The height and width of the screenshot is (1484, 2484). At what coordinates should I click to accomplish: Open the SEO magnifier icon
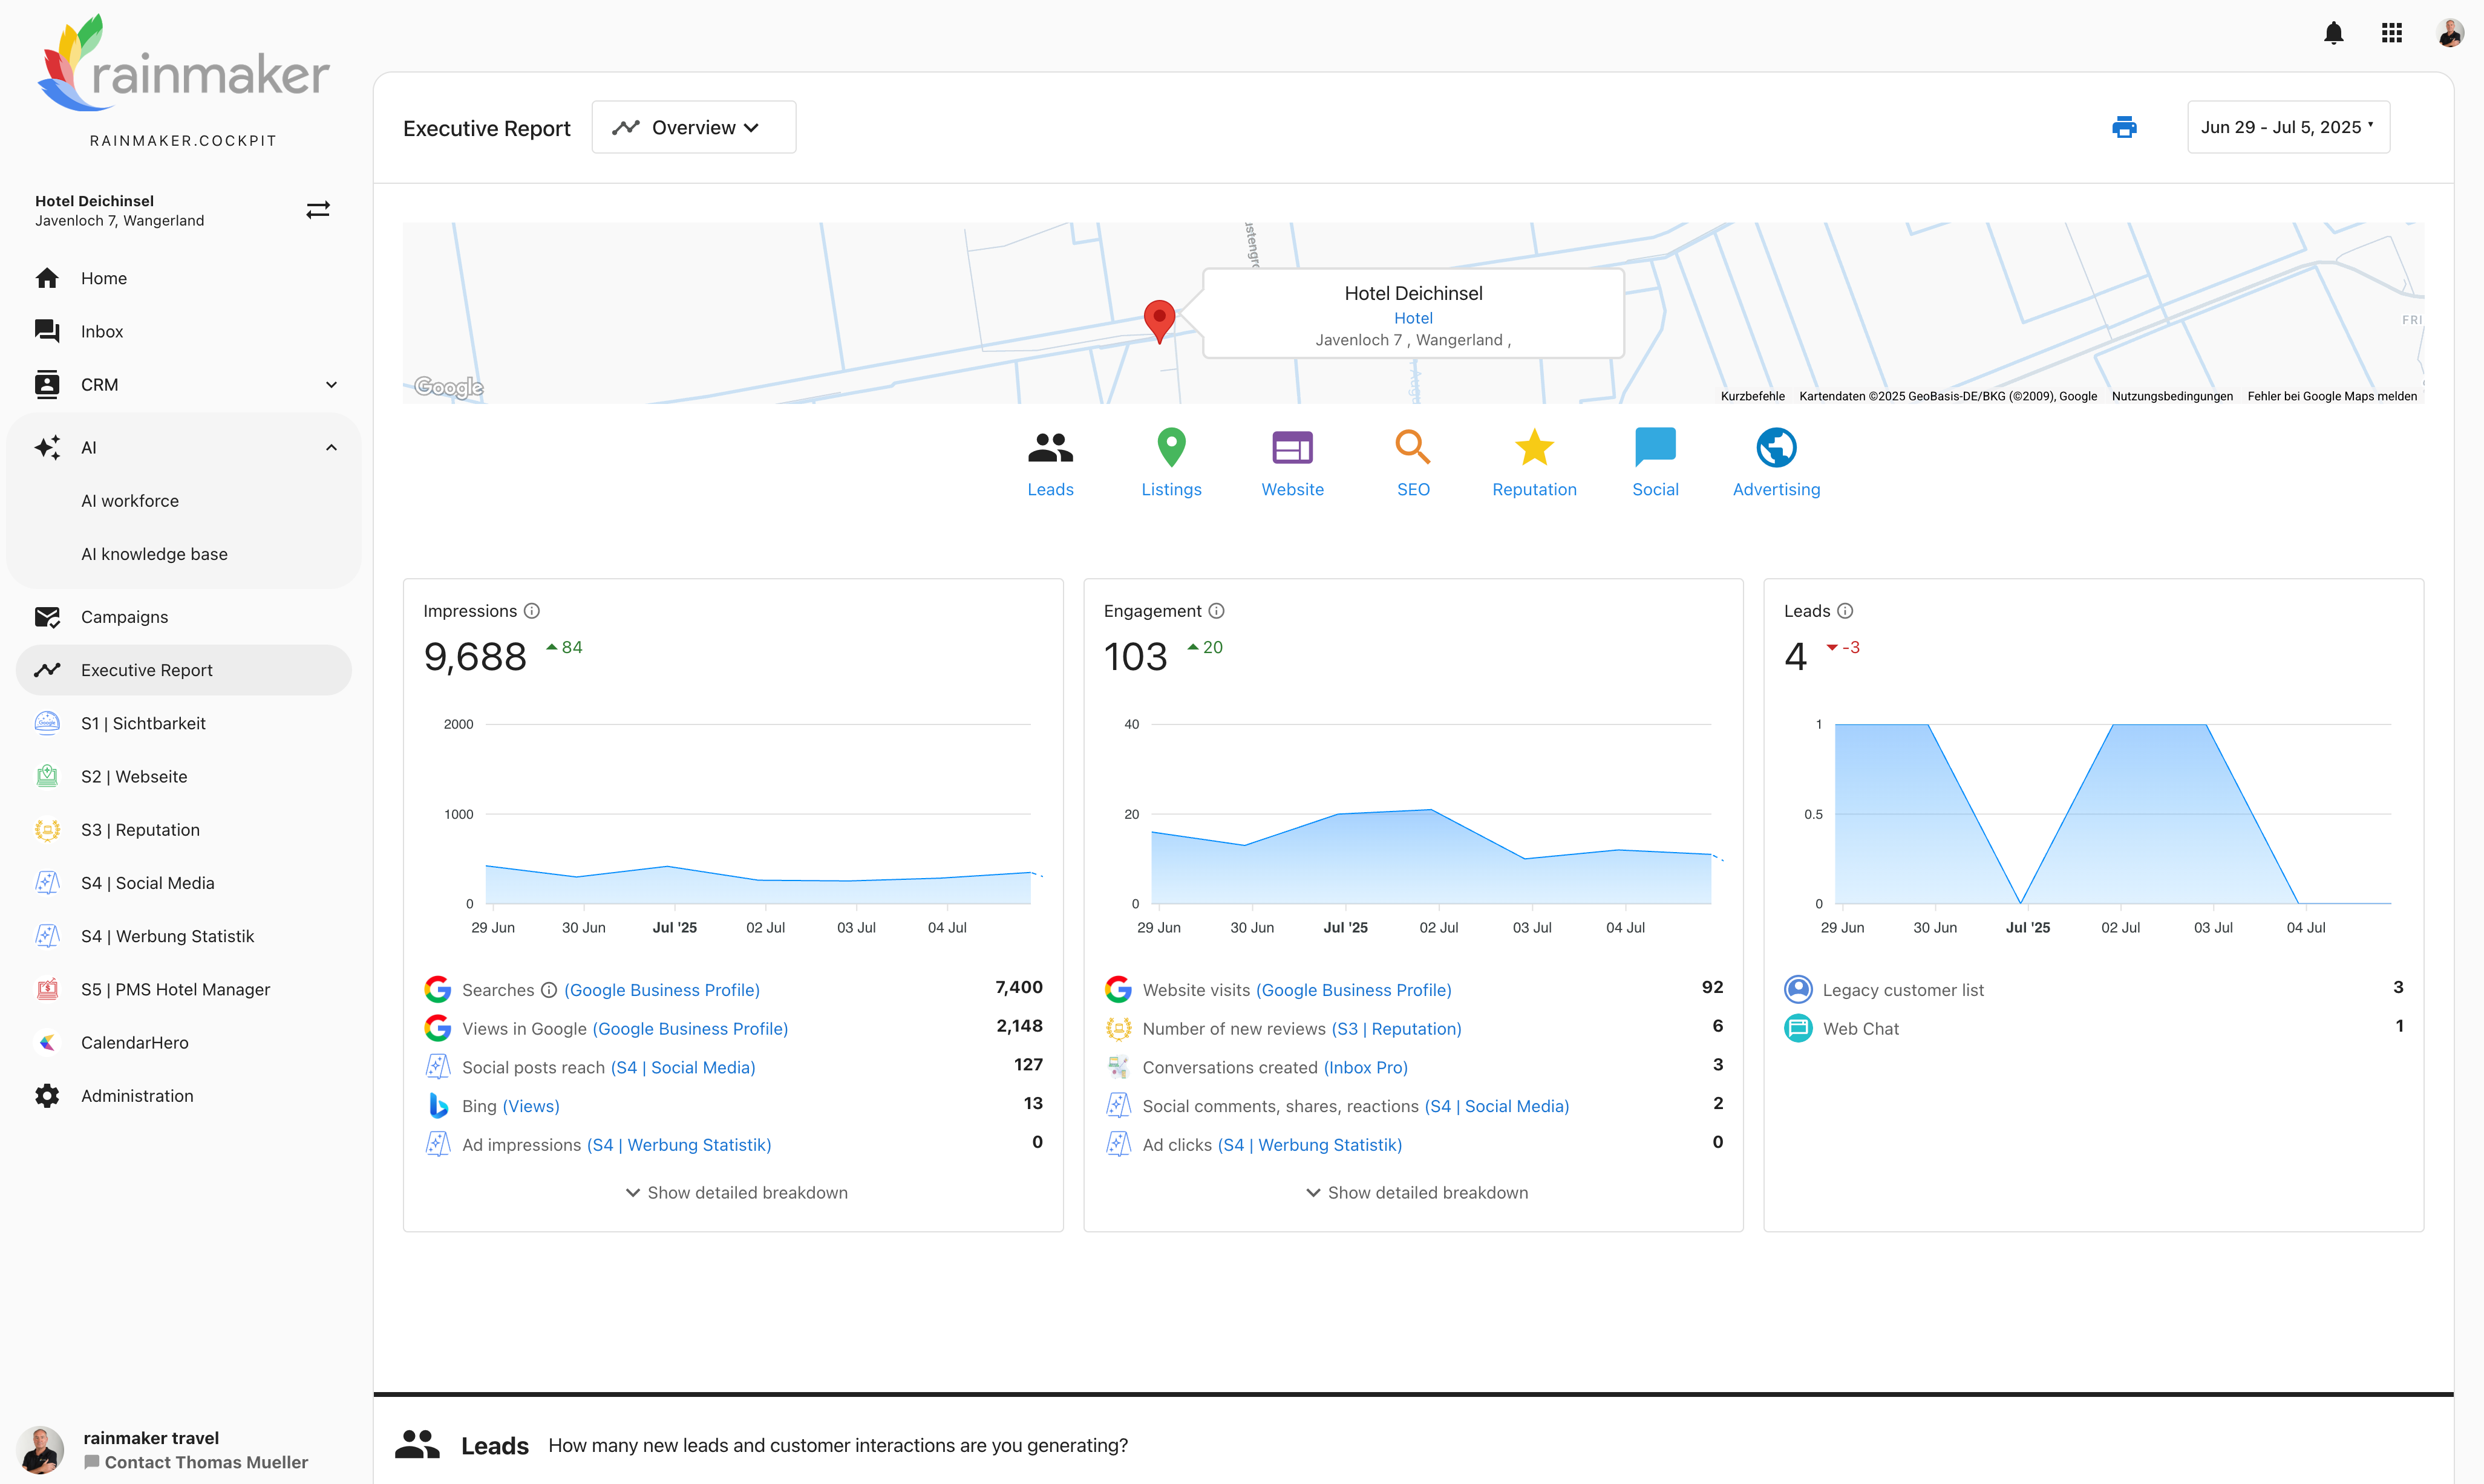(1411, 448)
